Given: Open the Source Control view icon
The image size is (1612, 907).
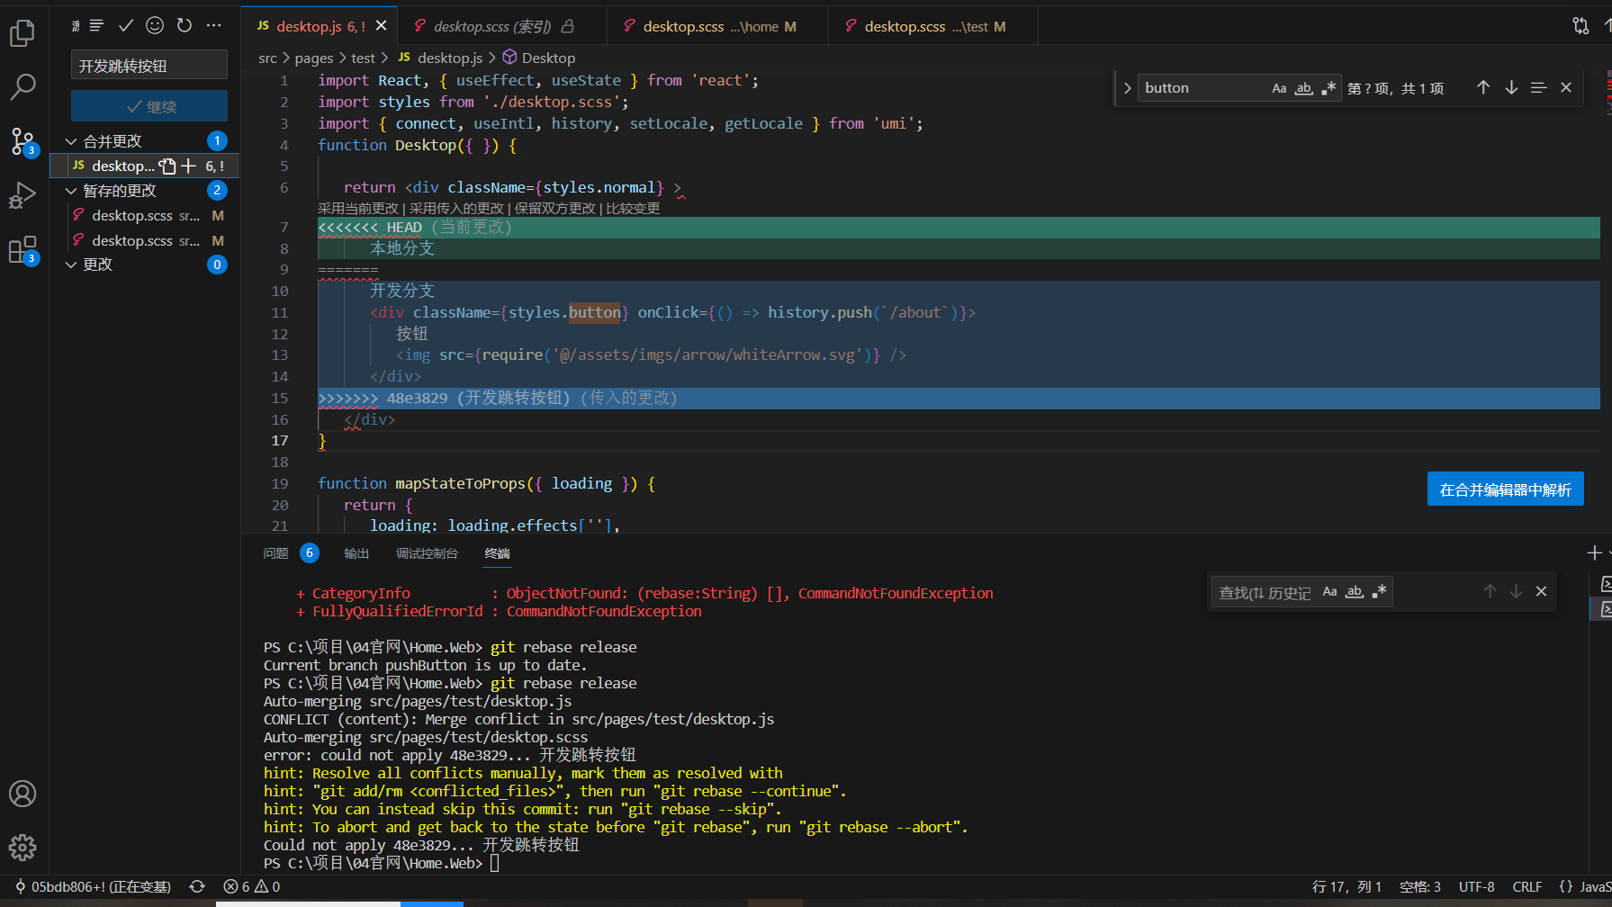Looking at the screenshot, I should (x=23, y=141).
